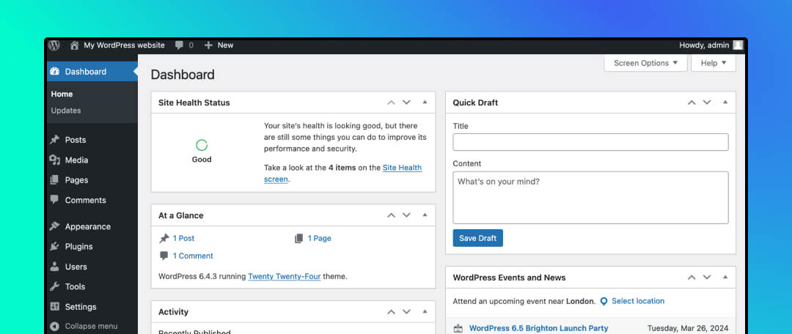Open WordPress 6.5 Brighton Launch Party link
Screen dimensions: 792x334
pyautogui.click(x=538, y=328)
